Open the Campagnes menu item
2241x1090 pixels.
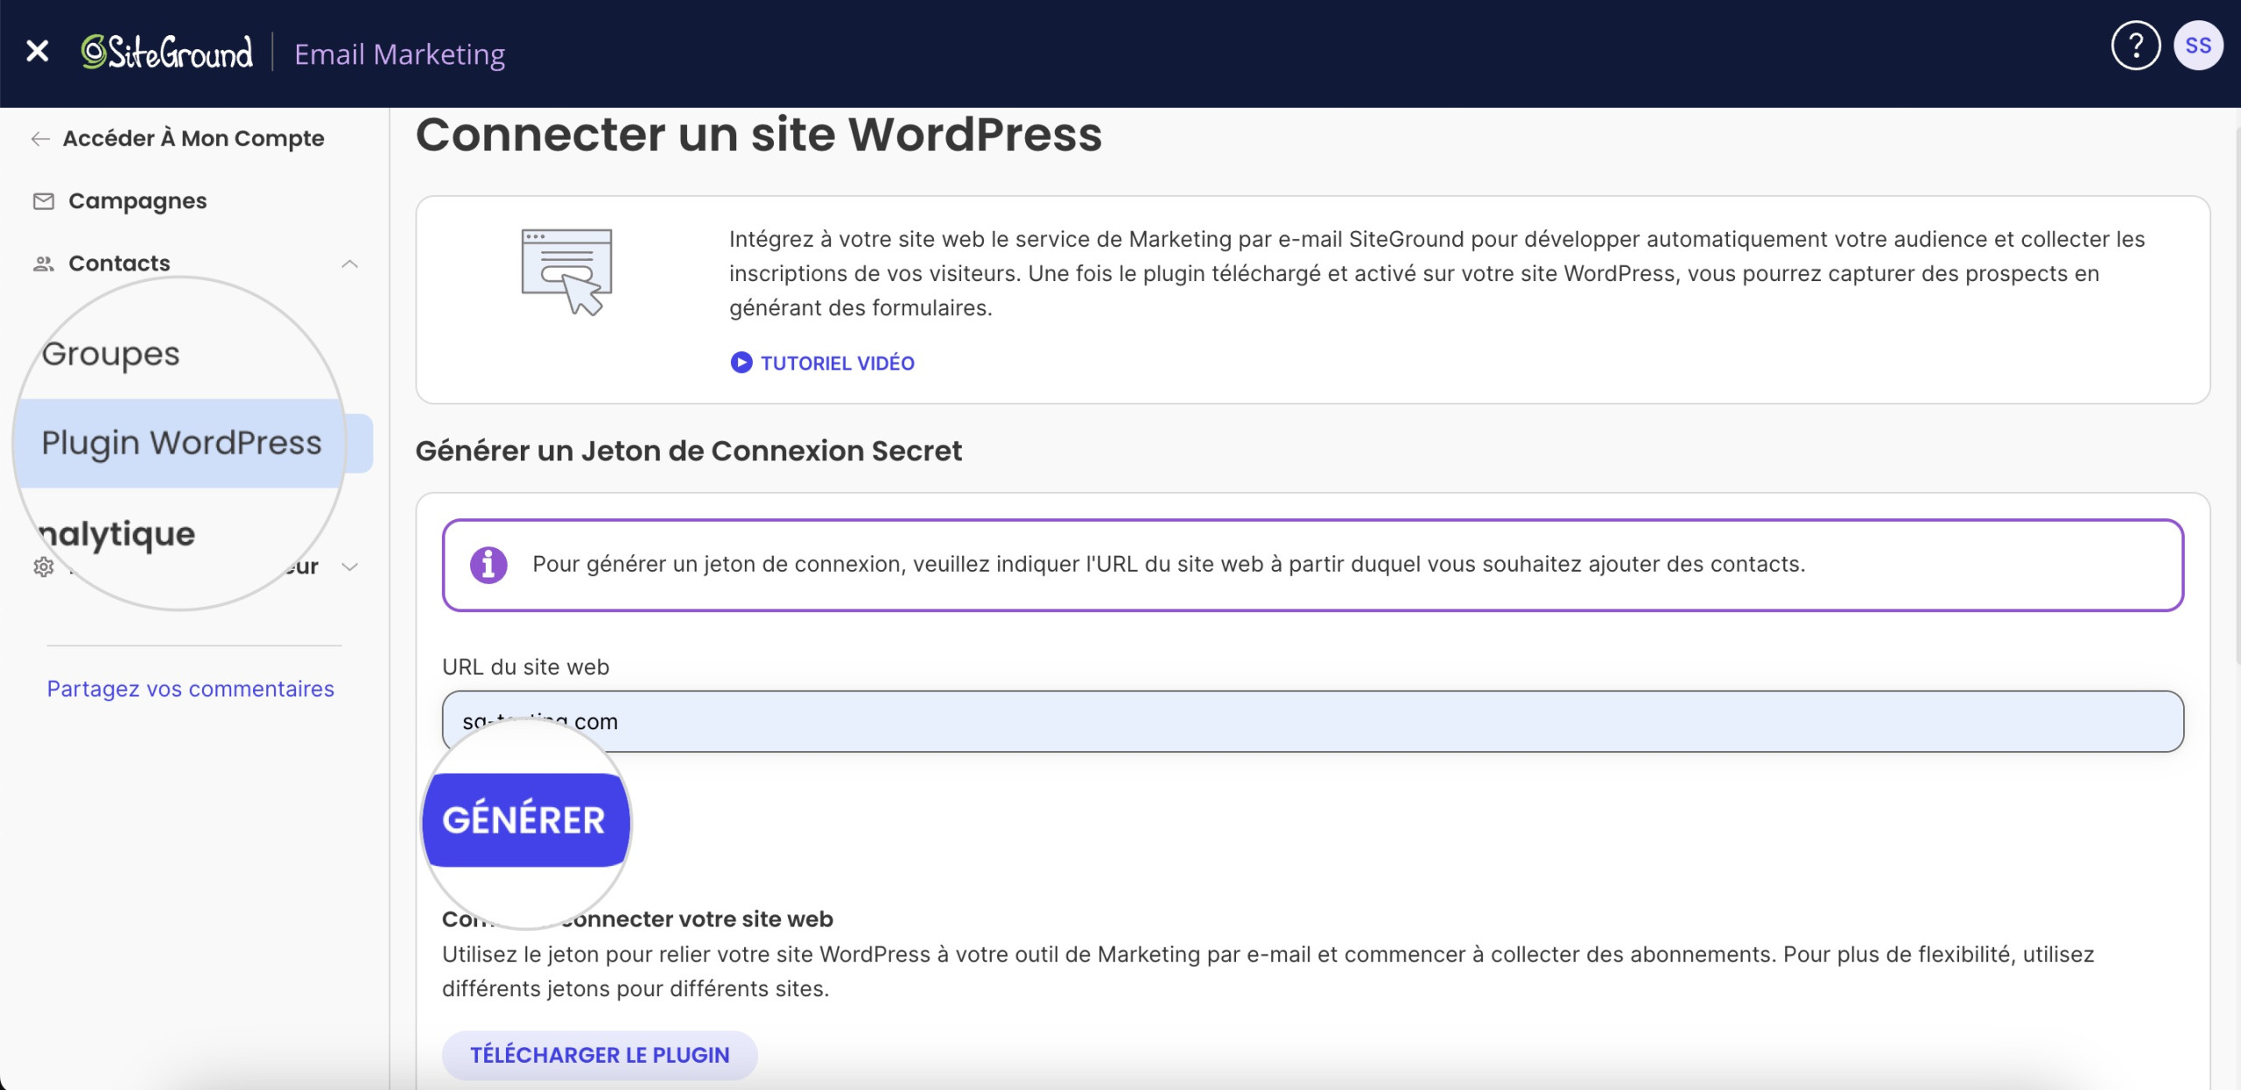tap(137, 201)
